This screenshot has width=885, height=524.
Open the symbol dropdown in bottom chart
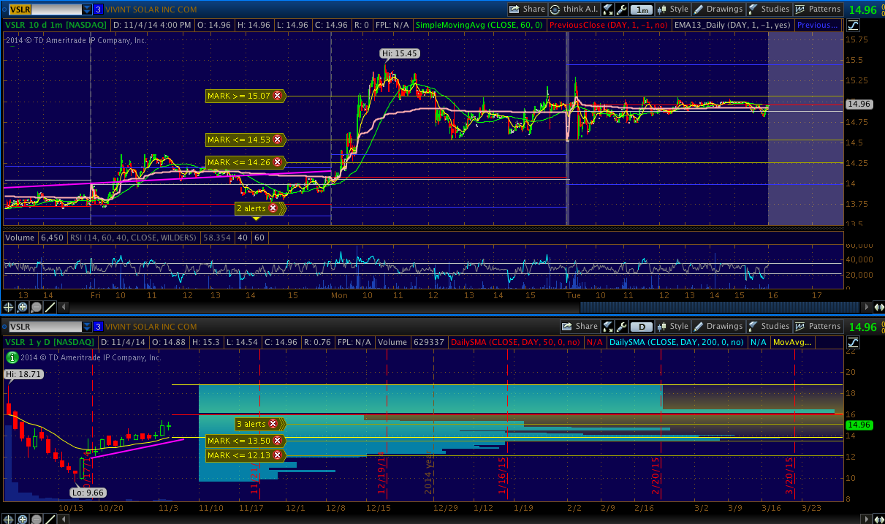pos(87,327)
